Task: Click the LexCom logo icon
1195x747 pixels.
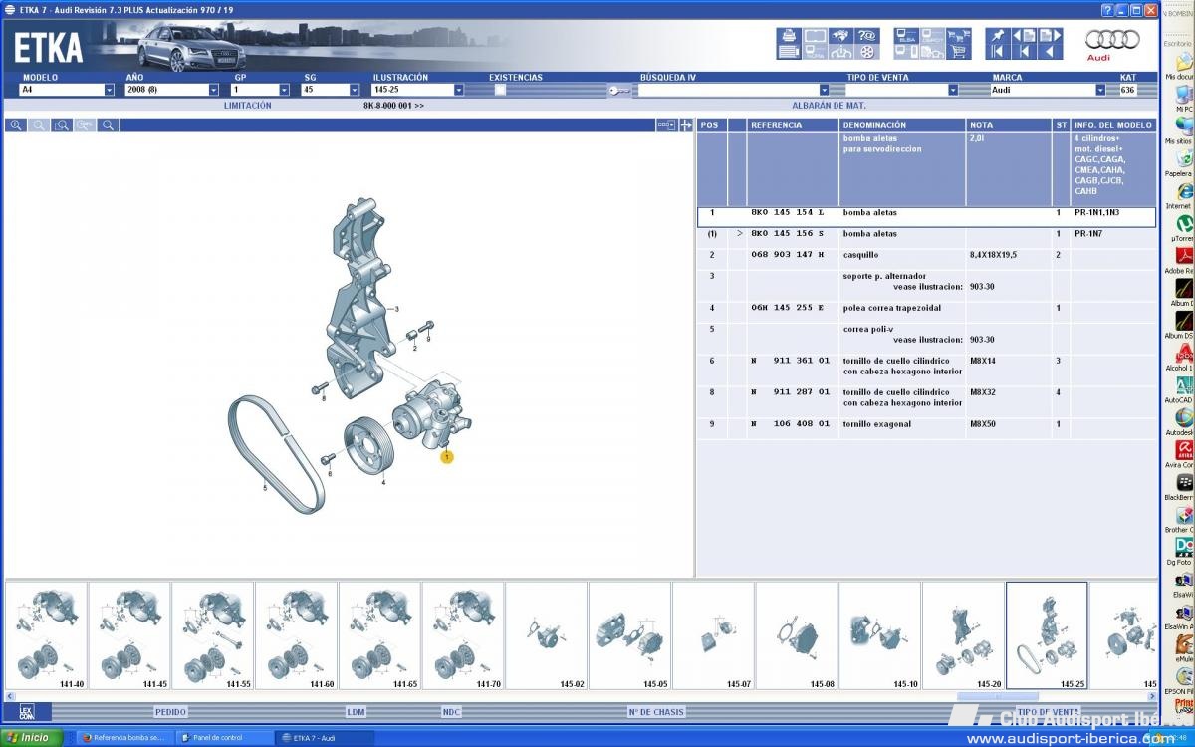Action: click(x=26, y=711)
